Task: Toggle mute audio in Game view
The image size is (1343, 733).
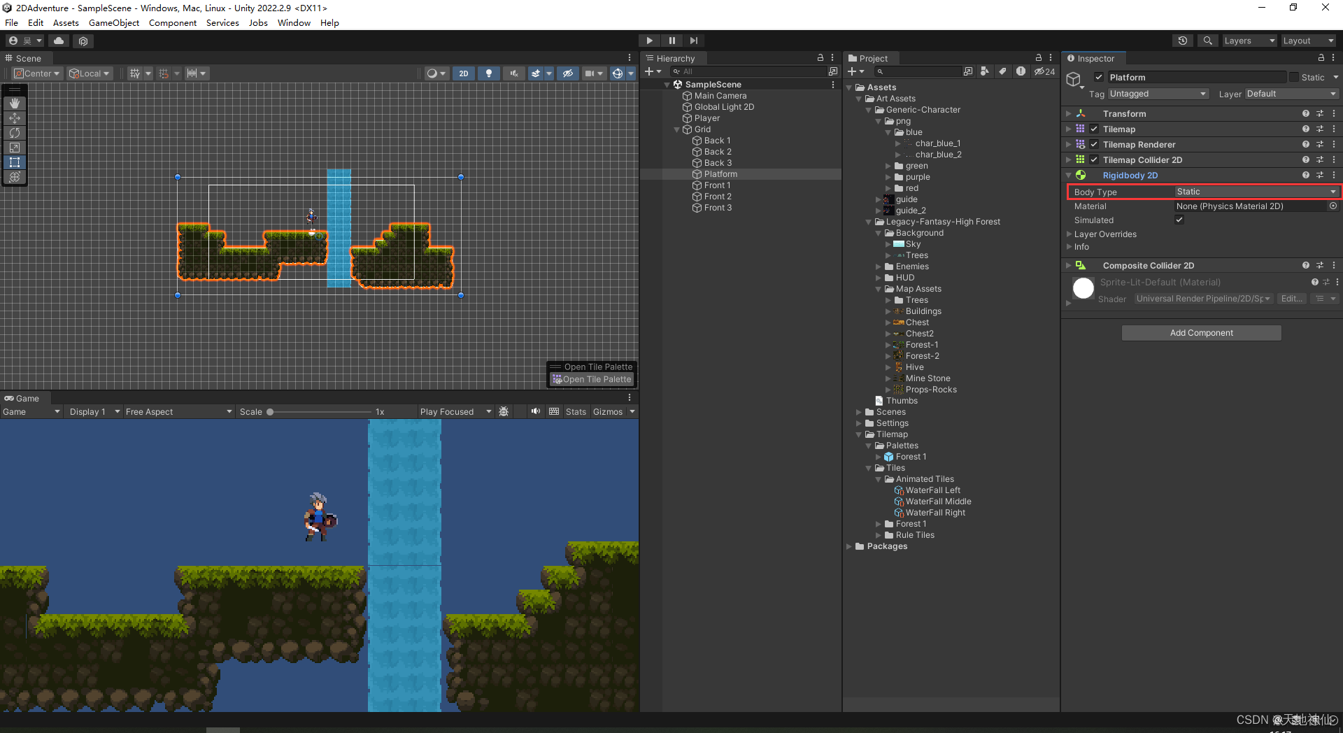Action: pyautogui.click(x=536, y=411)
